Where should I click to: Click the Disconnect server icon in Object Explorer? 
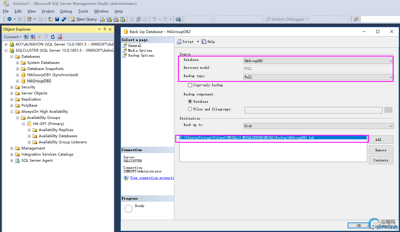click(33, 37)
